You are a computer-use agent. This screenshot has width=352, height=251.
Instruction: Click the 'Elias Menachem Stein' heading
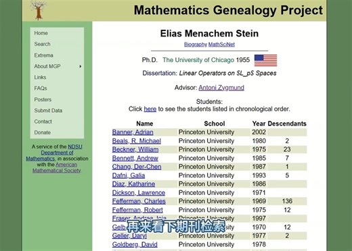pos(209,34)
